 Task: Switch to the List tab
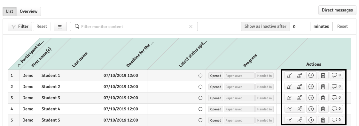click(x=9, y=11)
